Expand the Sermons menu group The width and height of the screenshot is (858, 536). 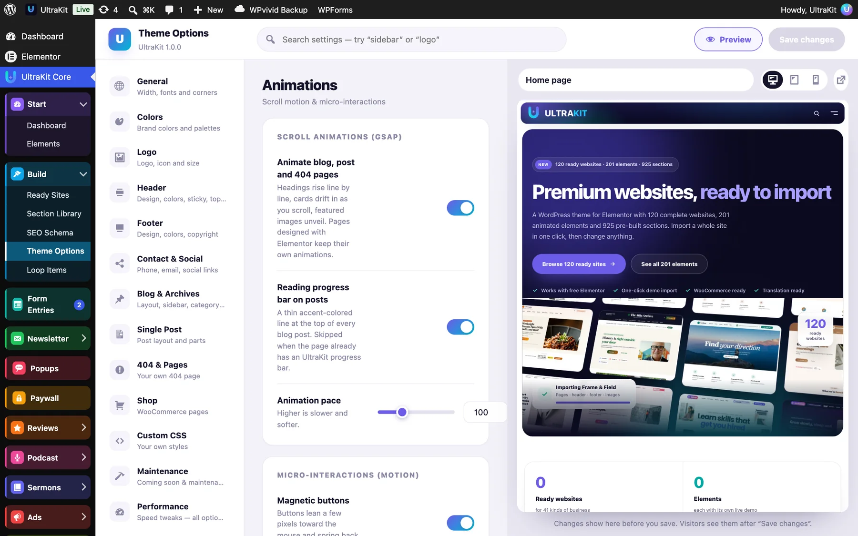83,487
